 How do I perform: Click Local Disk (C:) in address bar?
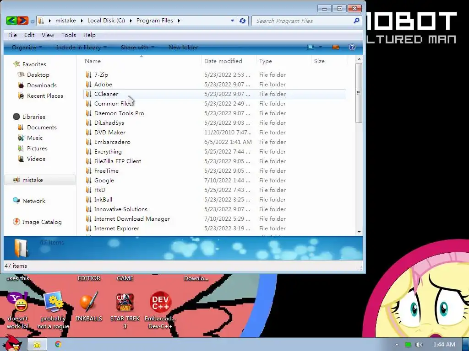106,21
